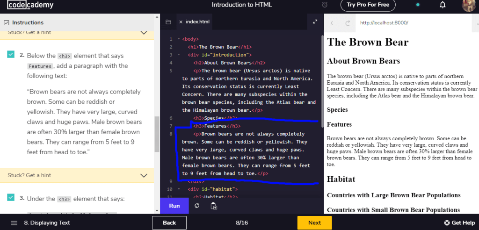Collapse the body tag on line 1
Image resolution: width=479 pixels, height=230 pixels.
(177, 39)
